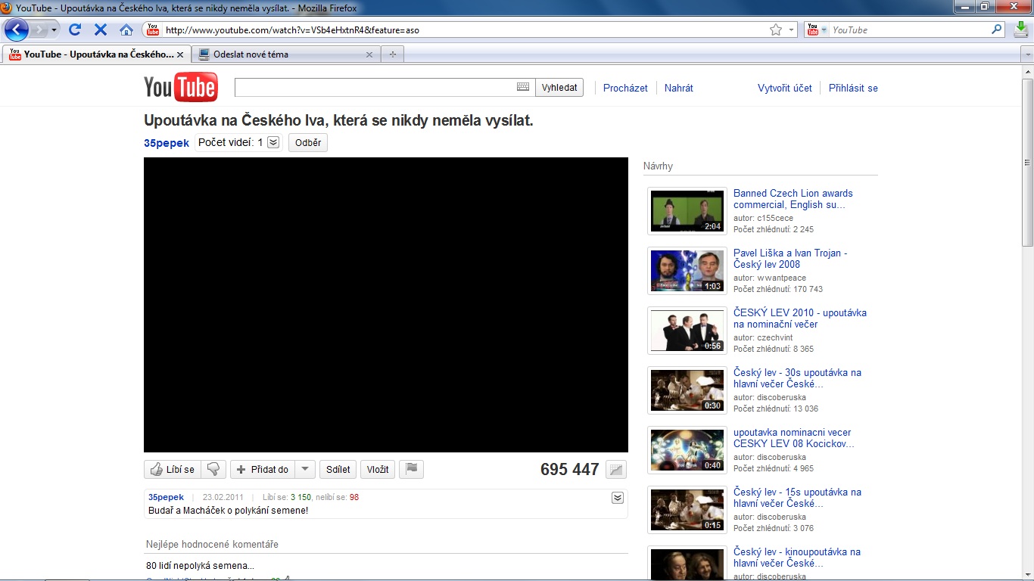Click the page scrollbar up arrow
This screenshot has height=581, width=1034.
pos(1027,71)
